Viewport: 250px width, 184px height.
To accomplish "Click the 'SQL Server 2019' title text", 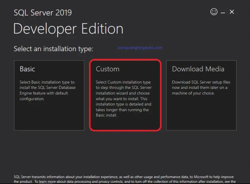I will point(43,12).
